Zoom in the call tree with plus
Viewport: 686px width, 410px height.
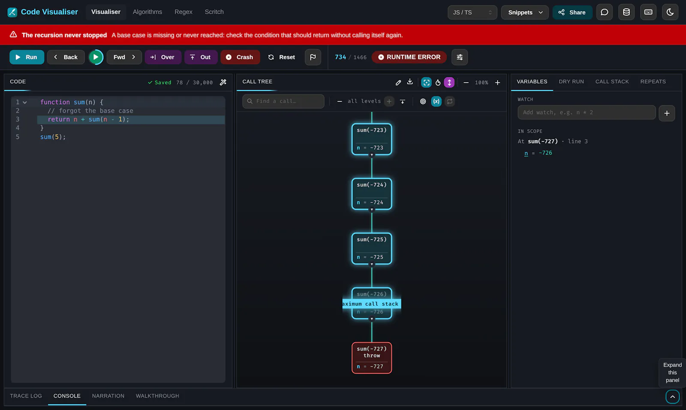point(497,83)
